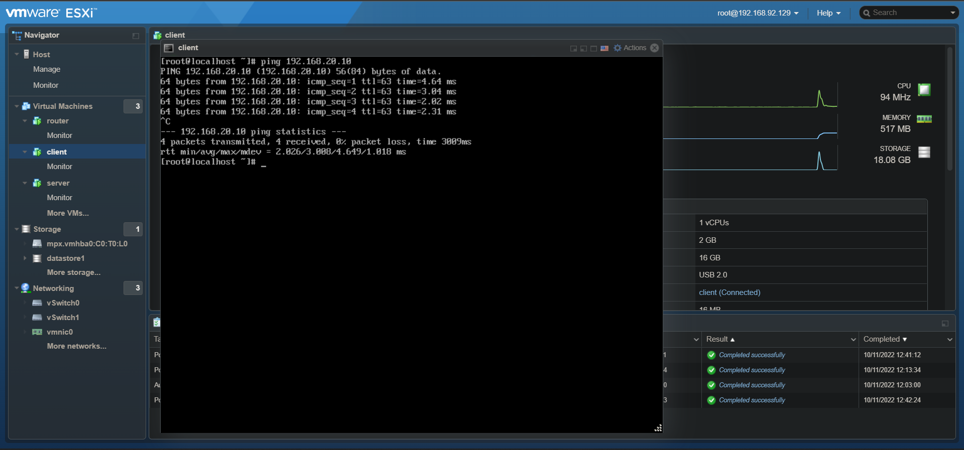The width and height of the screenshot is (964, 450).
Task: Select Monitor under Host
Action: click(x=46, y=85)
